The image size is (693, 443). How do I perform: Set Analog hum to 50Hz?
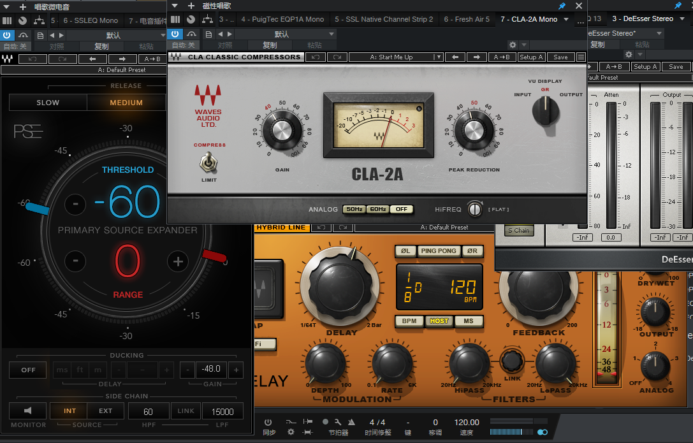[354, 209]
